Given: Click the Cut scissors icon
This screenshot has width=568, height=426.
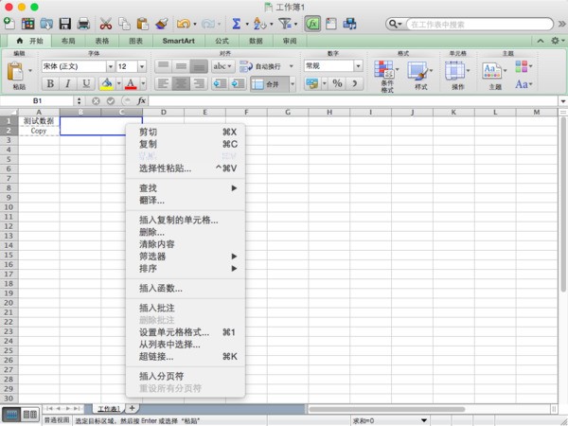Looking at the screenshot, I should pos(105,23).
